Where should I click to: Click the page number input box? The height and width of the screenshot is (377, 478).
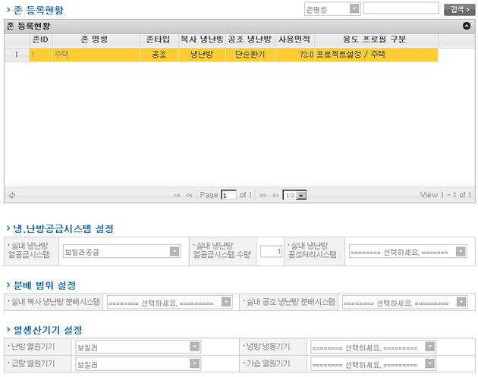[x=228, y=195]
